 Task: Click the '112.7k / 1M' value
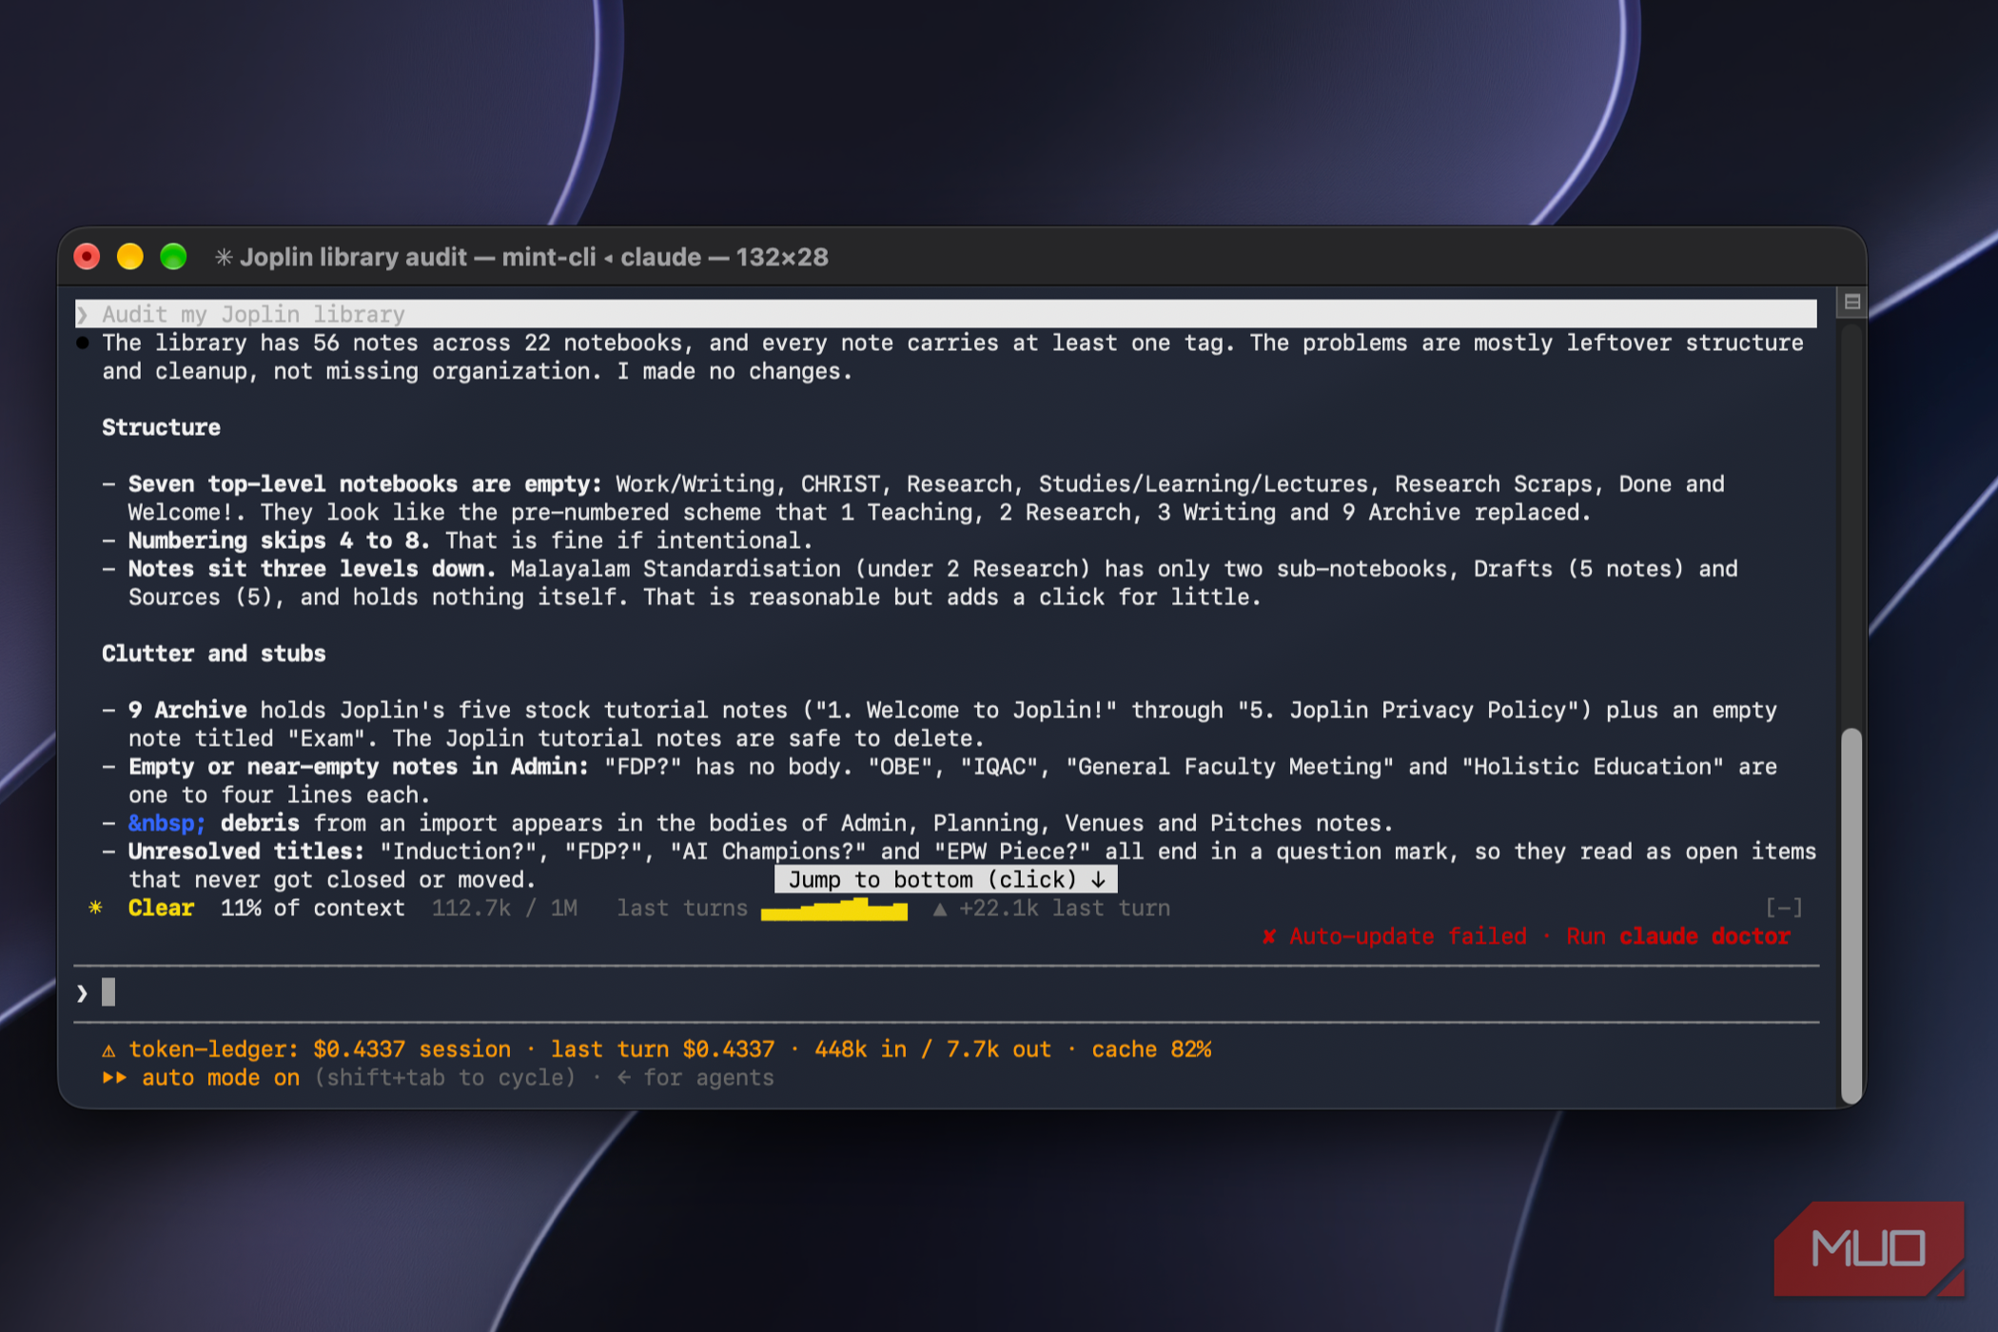[504, 908]
